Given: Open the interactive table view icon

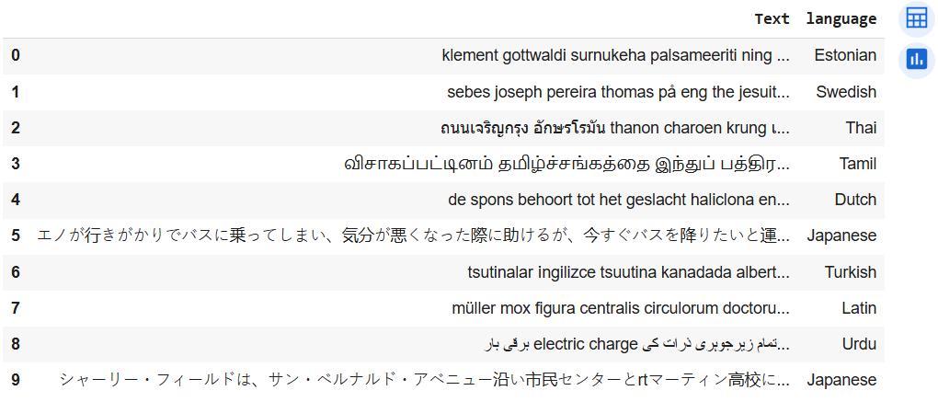Looking at the screenshot, I should (916, 19).
